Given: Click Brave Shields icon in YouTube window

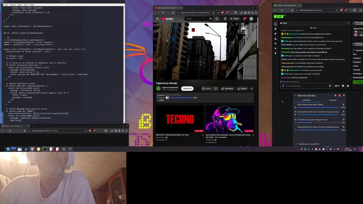Looking at the screenshot, I should point(223,12).
